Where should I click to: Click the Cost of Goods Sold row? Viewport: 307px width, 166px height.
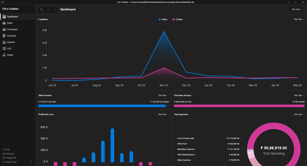coord(208,138)
